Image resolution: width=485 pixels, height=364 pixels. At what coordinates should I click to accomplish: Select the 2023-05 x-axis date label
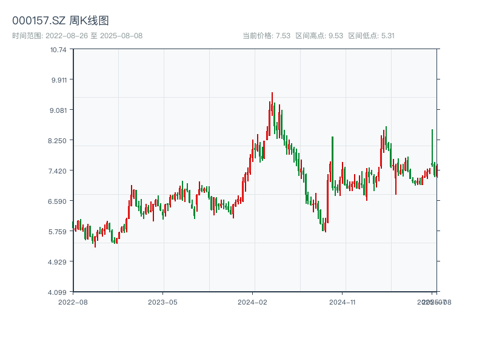tap(162, 302)
